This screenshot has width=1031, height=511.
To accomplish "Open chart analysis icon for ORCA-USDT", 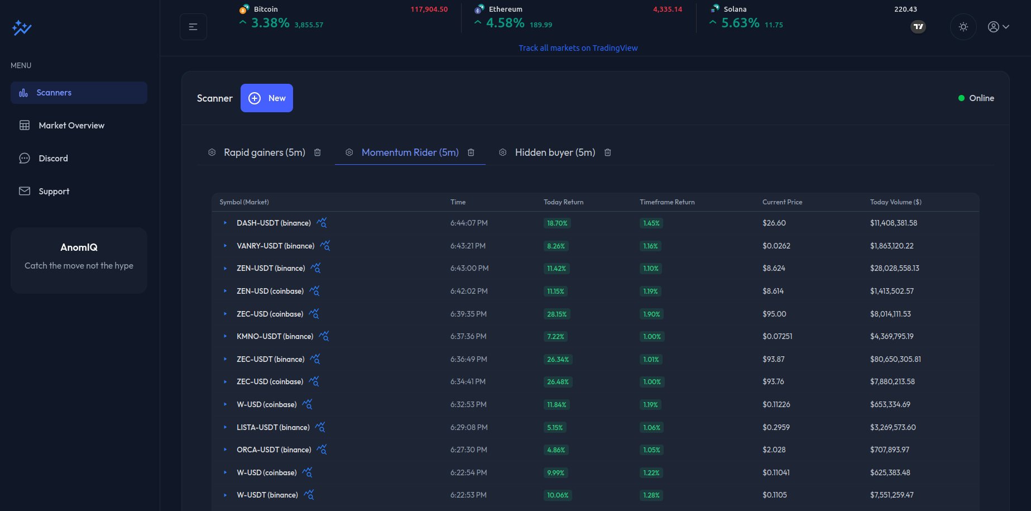I will click(x=322, y=450).
